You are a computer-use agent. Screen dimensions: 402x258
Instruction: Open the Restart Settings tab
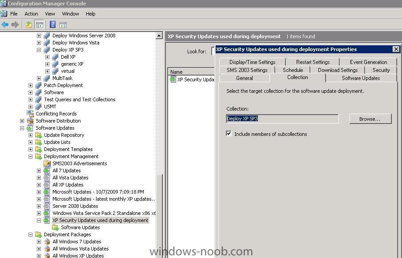click(313, 62)
